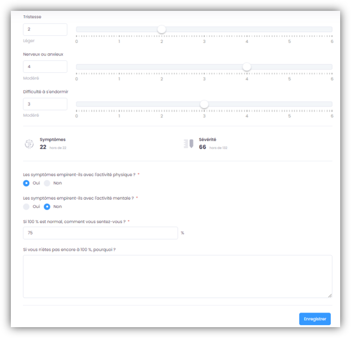Screen dimensions: 351x338
Task: Choose Oui for activité mentale question
Action: [27, 207]
